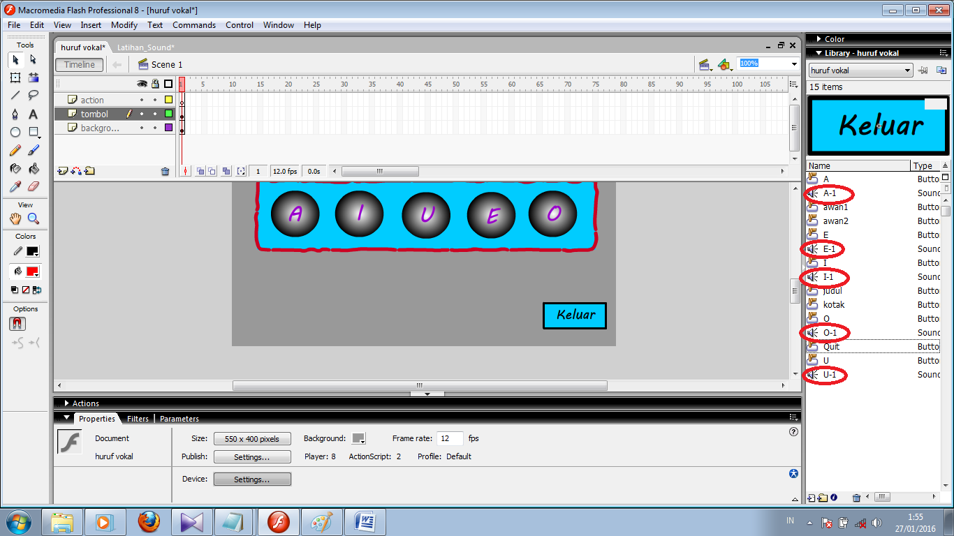
Task: Select the Brush tool
Action: click(x=34, y=150)
